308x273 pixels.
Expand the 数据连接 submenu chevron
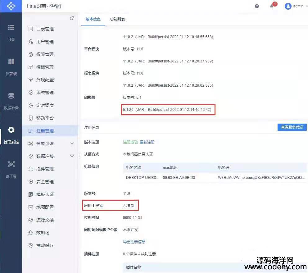72,156
